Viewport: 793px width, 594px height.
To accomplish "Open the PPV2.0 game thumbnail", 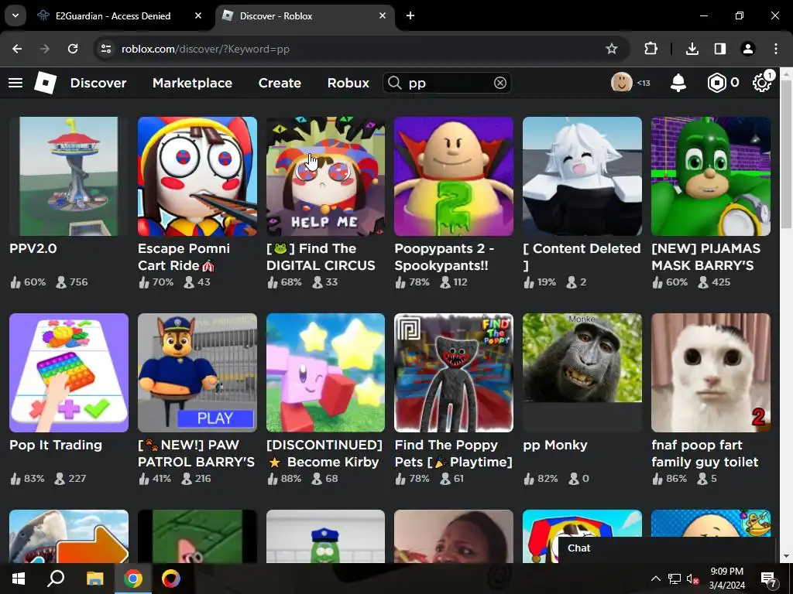I will point(69,176).
